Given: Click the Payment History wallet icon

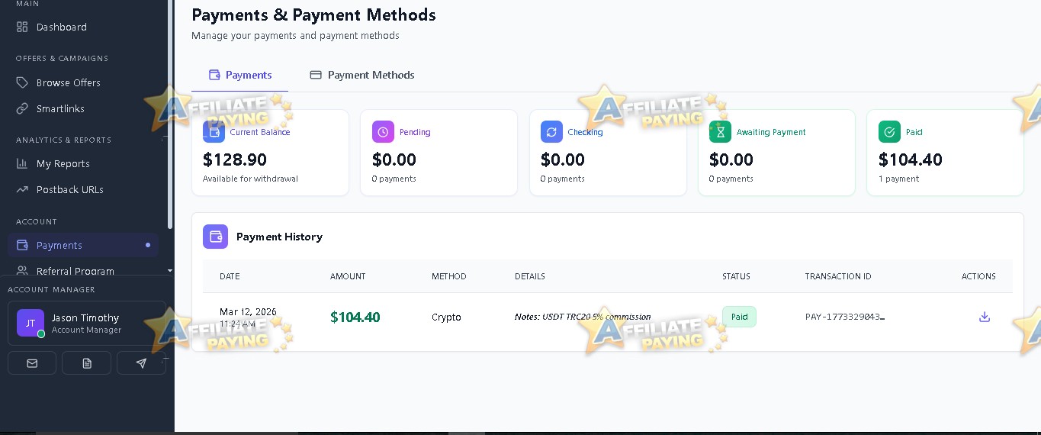Looking at the screenshot, I should point(215,237).
